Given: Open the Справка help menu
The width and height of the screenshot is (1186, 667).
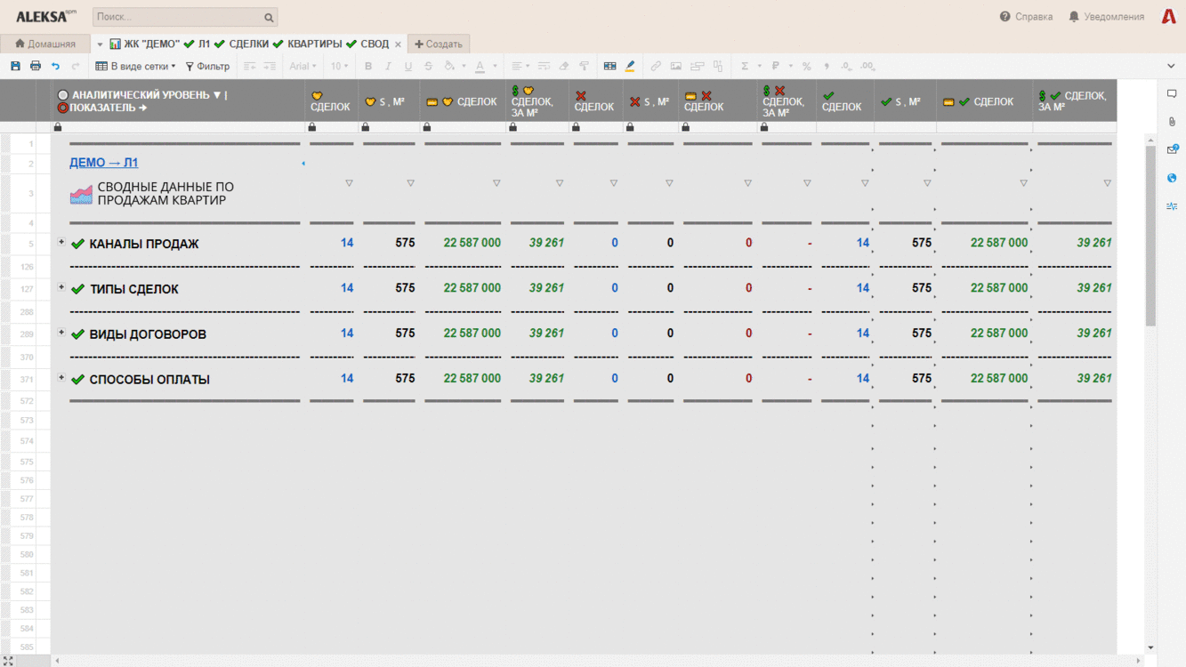Looking at the screenshot, I should (1026, 17).
